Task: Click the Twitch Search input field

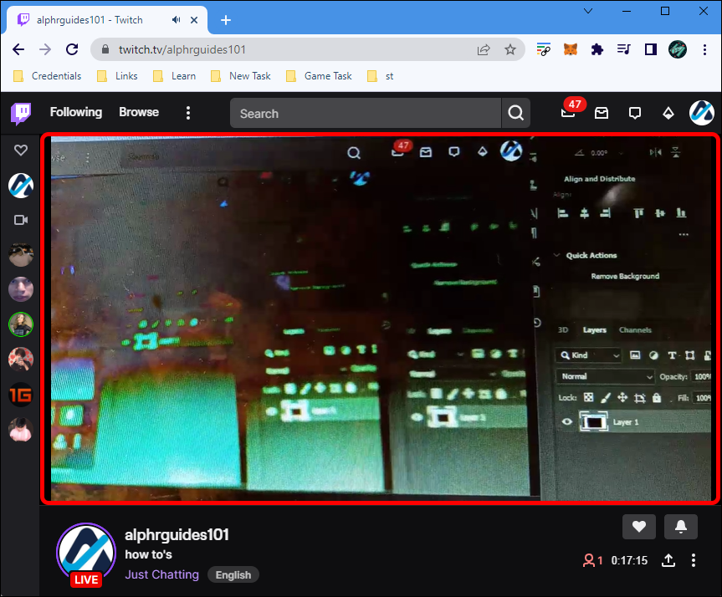Action: (365, 113)
